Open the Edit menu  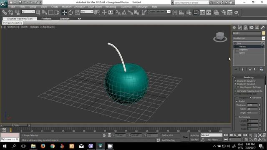[13, 7]
